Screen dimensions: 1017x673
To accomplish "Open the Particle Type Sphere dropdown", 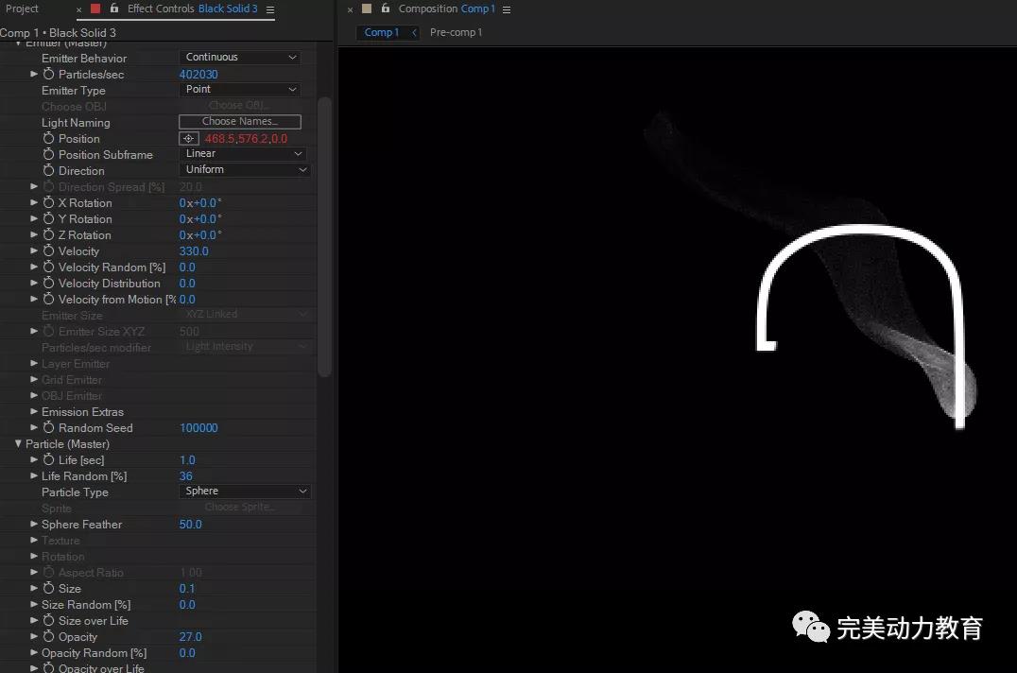I will tap(245, 492).
